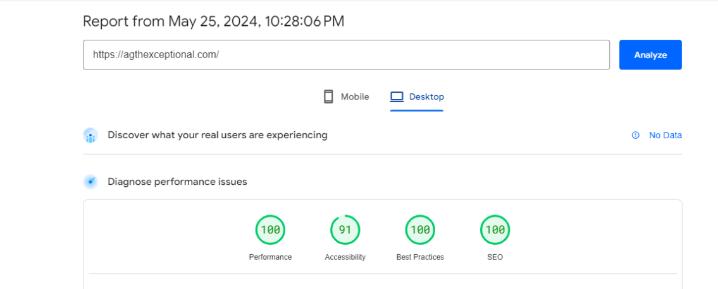Click the Accessibility score gauge showing 91
The image size is (718, 289).
click(x=345, y=230)
